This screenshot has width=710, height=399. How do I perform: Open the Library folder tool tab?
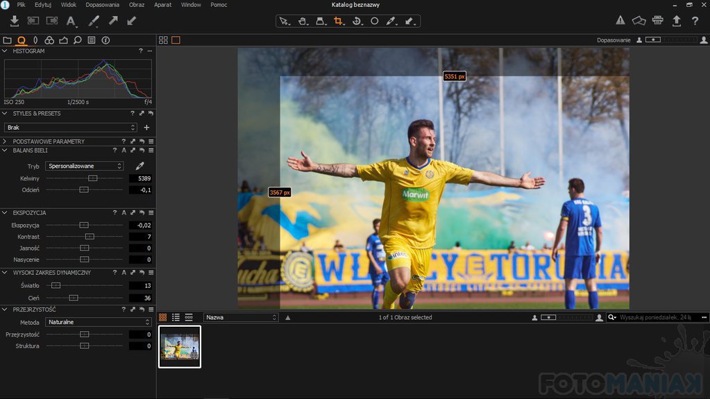click(x=7, y=40)
